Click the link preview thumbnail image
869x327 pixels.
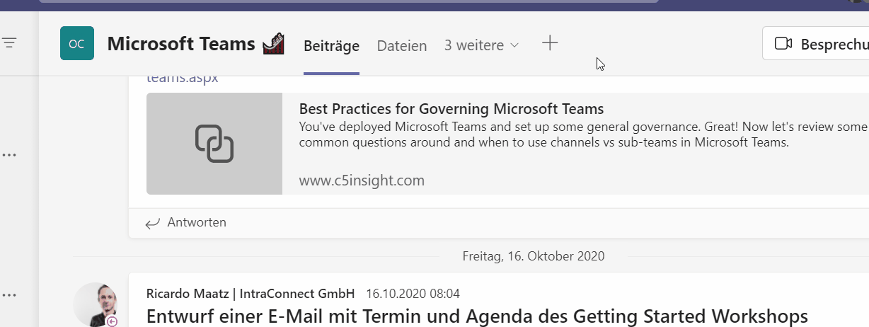click(x=214, y=144)
